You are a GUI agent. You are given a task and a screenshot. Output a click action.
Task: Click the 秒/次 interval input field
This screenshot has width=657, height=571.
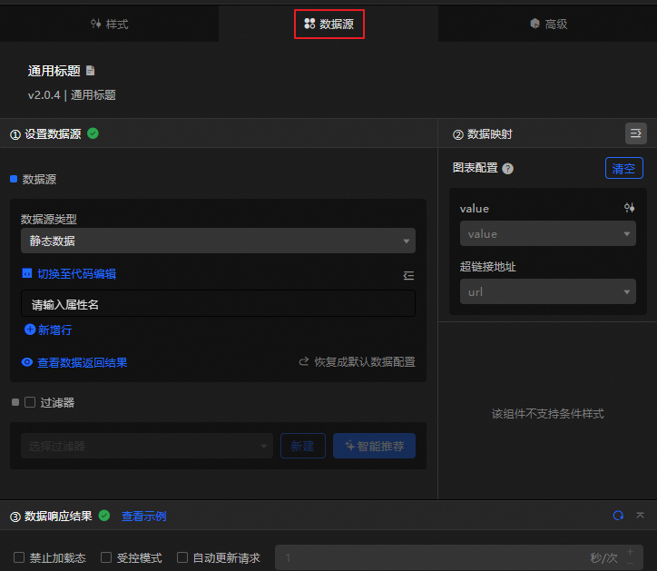[x=459, y=557]
